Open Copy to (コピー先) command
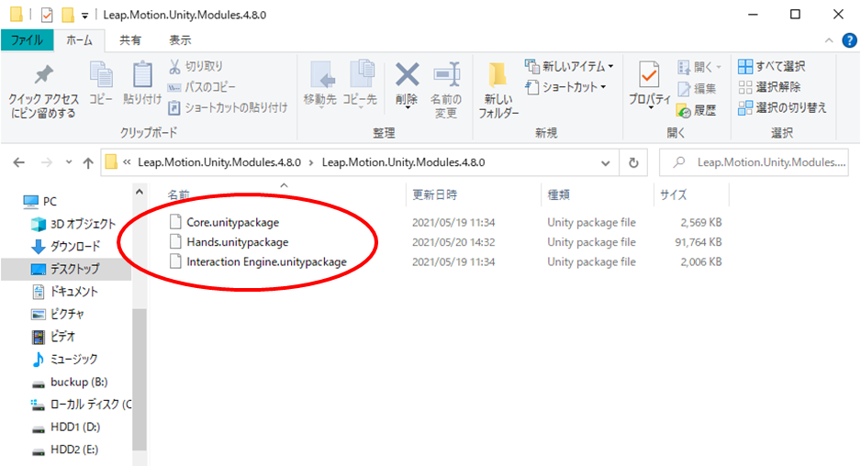861x466 pixels. click(360, 83)
